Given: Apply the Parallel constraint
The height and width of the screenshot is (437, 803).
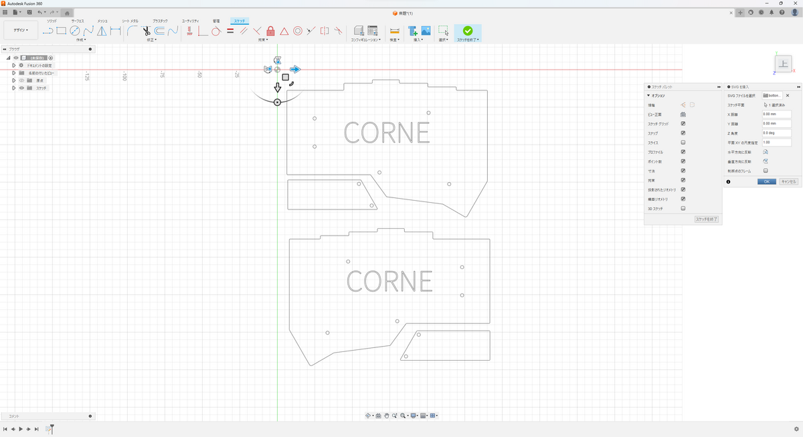Looking at the screenshot, I should 244,31.
